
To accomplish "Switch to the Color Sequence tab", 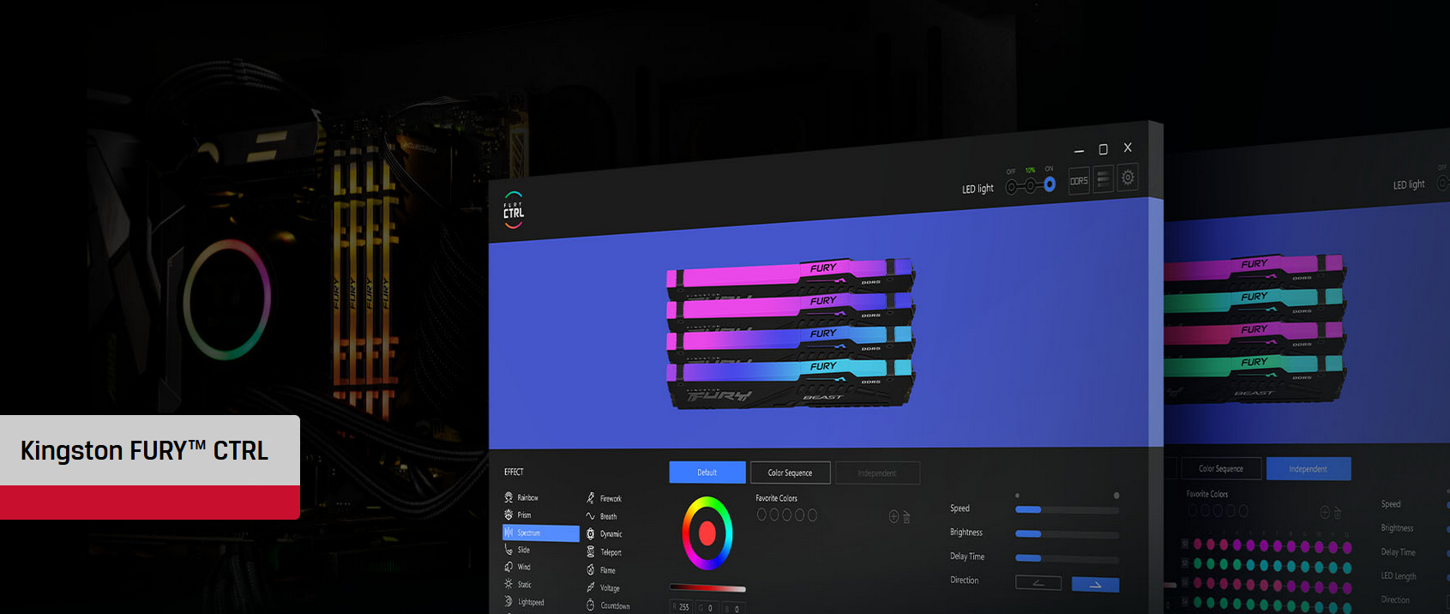I will tap(790, 473).
